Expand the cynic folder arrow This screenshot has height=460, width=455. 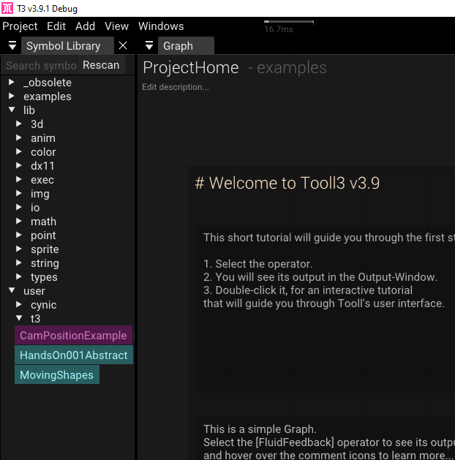point(19,304)
